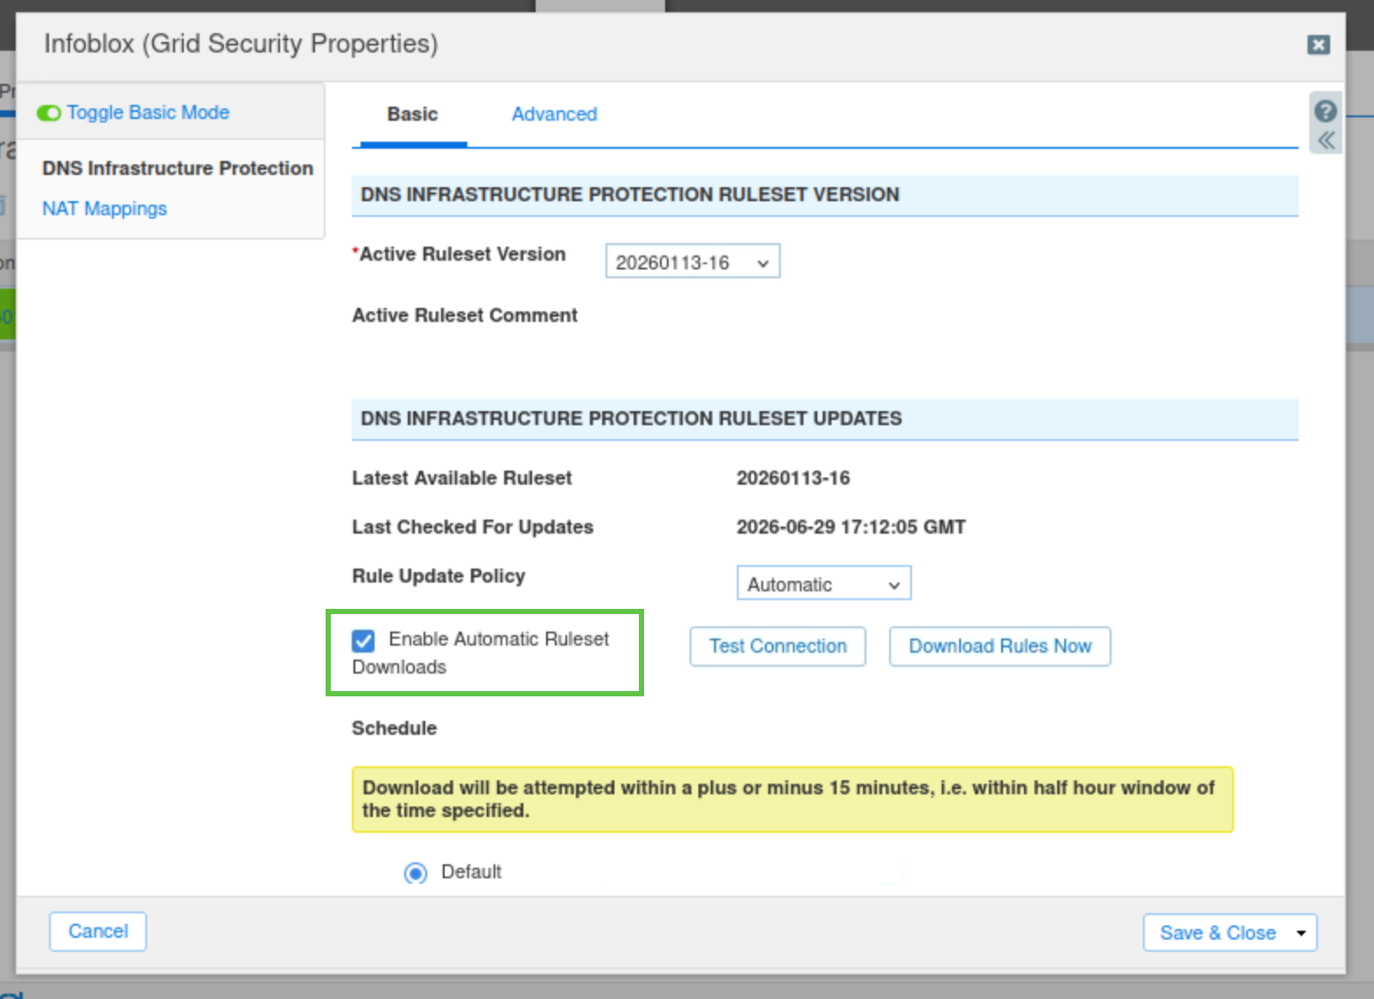Click Download Rules Now button
The image size is (1374, 999).
click(999, 646)
